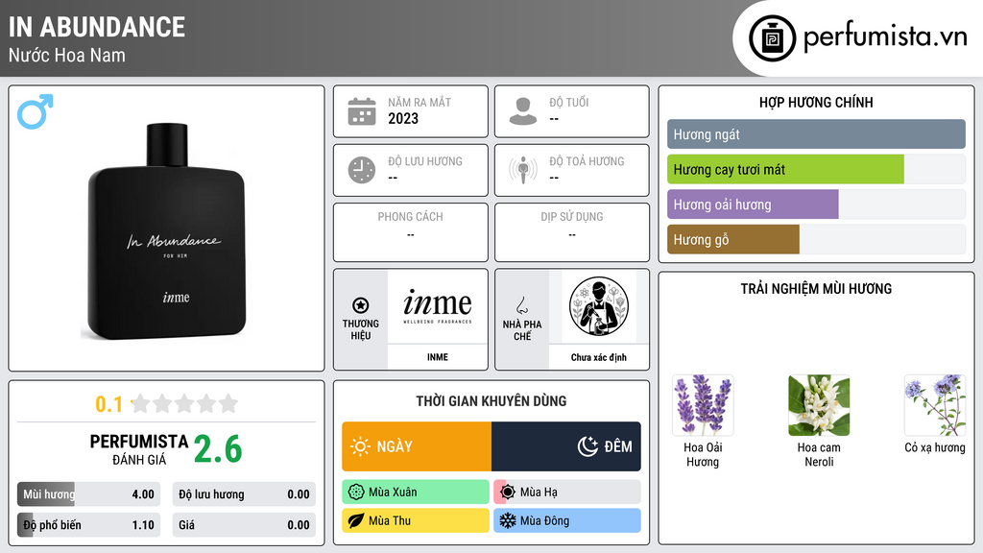Select the Mùa Hạ season

(567, 493)
